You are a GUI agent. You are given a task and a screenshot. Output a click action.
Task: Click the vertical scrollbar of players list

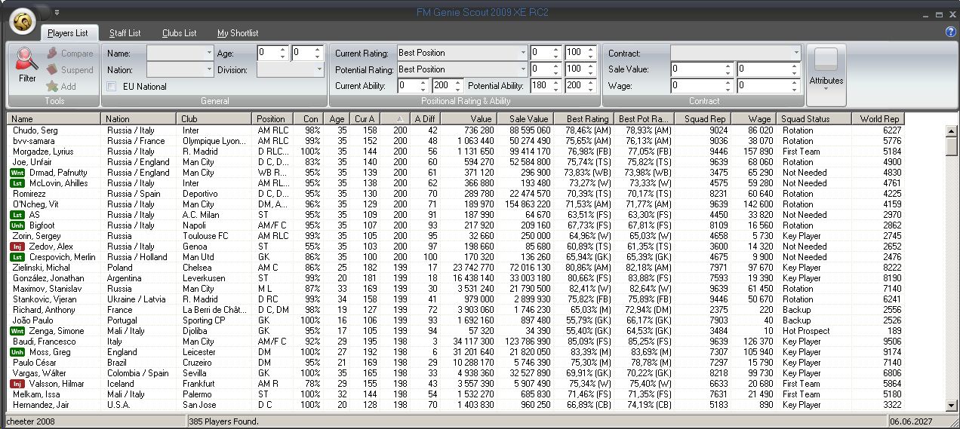pyautogui.click(x=951, y=264)
